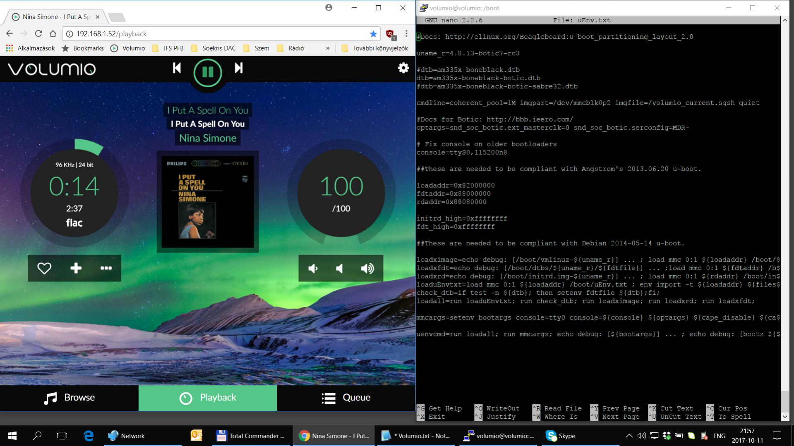Click the Chrome profile icon
This screenshot has width=794, height=446.
tap(329, 7)
